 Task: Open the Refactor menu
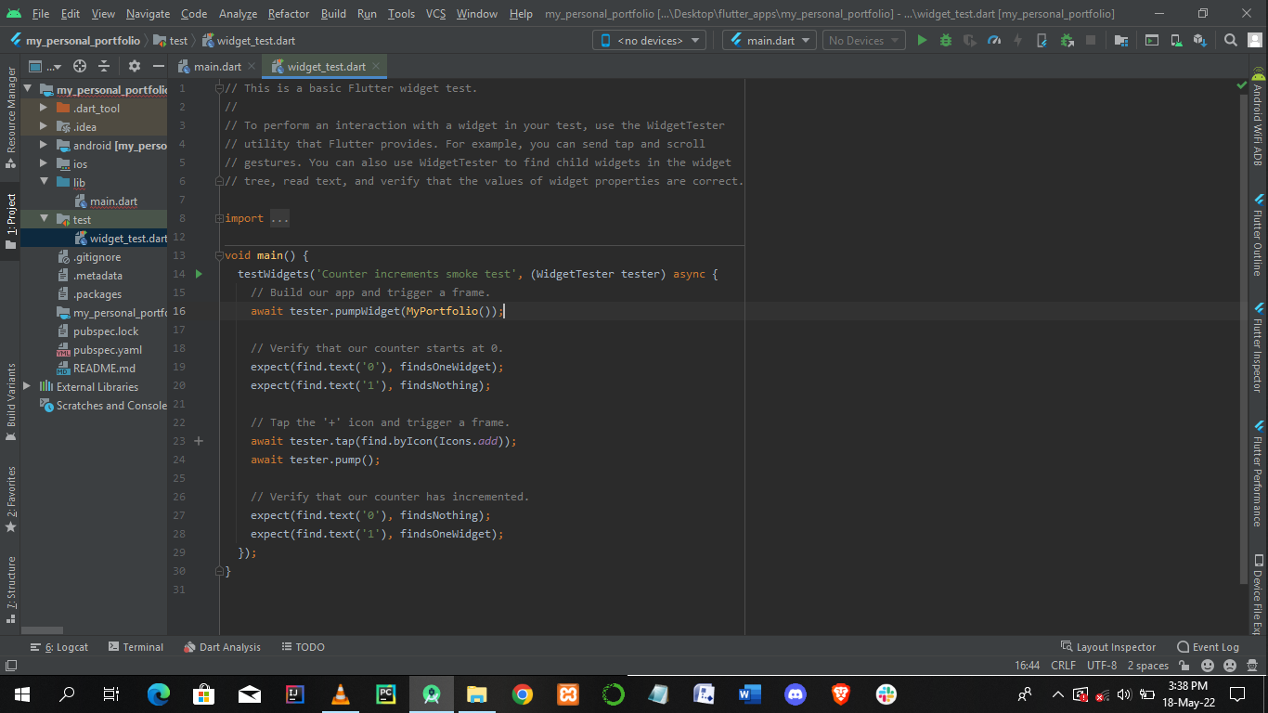click(x=289, y=13)
